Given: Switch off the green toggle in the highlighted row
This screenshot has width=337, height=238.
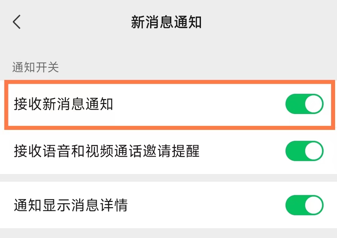Looking at the screenshot, I should tap(304, 104).
